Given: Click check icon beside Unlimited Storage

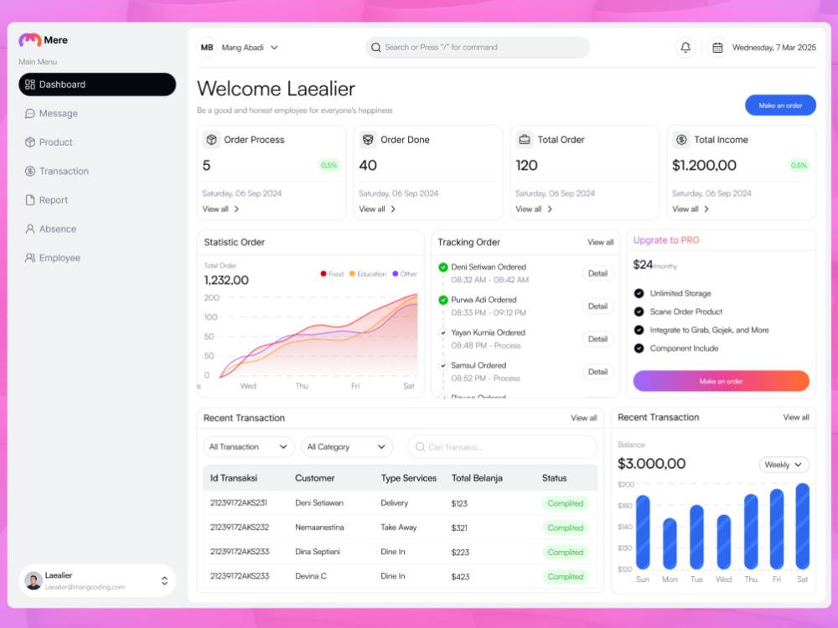Looking at the screenshot, I should tap(639, 293).
